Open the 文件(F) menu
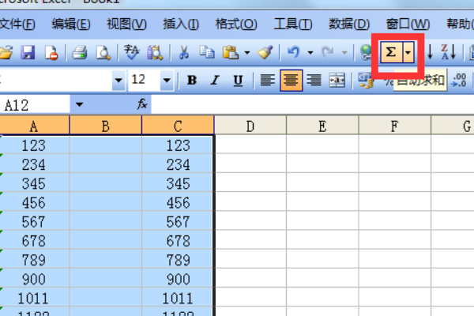This screenshot has width=474, height=316. click(x=17, y=24)
